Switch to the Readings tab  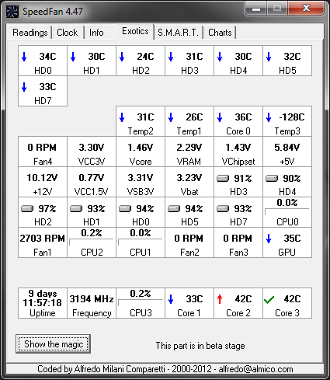[30, 33]
